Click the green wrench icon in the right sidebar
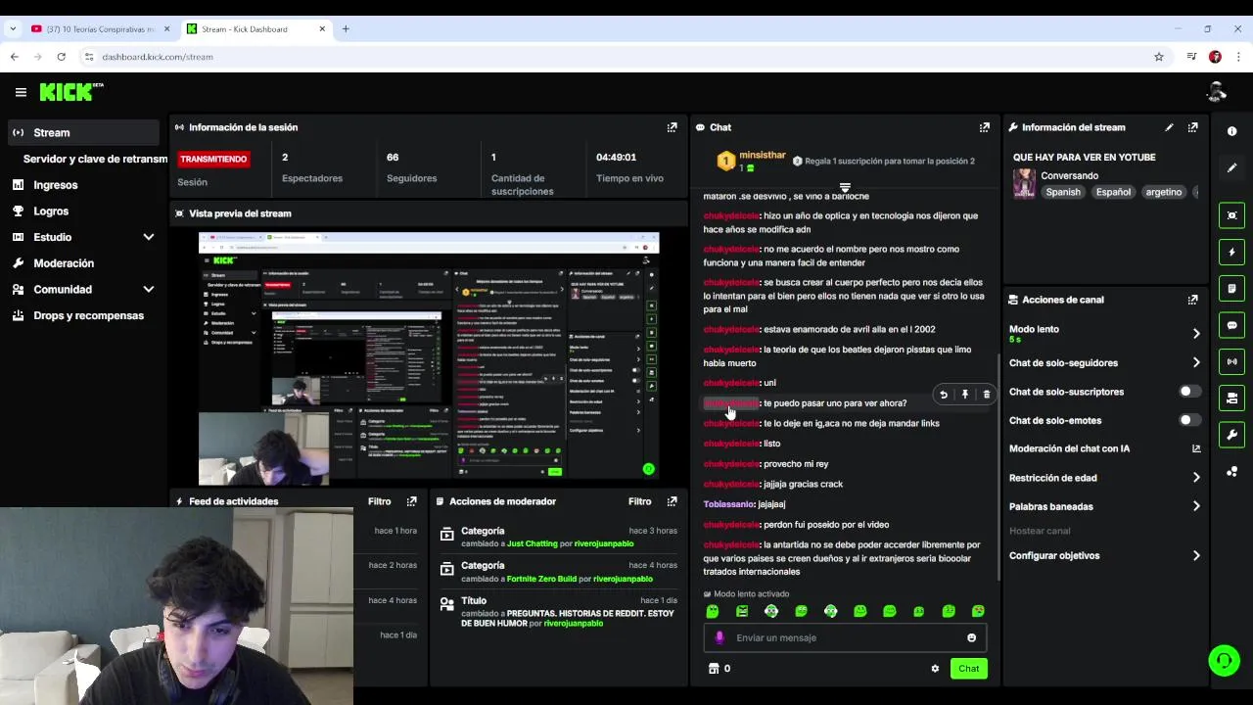 [x=1231, y=435]
